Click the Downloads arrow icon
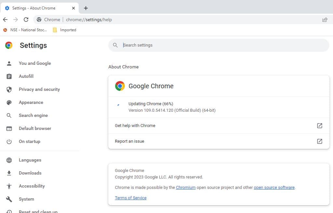 [x=9, y=173]
